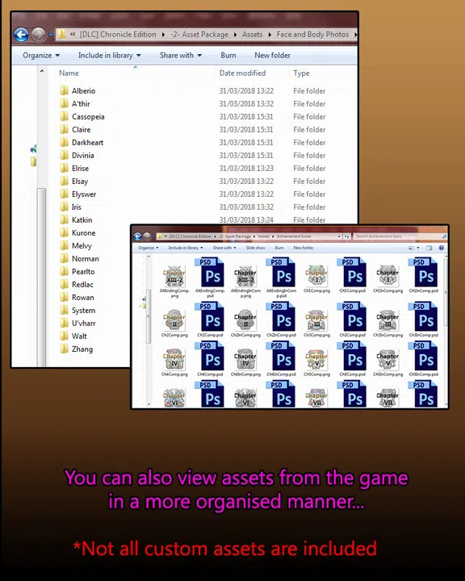
Task: Click New folder in Face and Body Photos window
Action: point(272,55)
